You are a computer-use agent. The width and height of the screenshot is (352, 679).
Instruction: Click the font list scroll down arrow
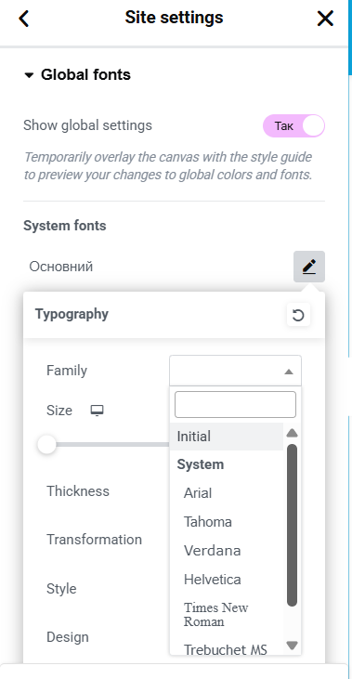point(293,646)
